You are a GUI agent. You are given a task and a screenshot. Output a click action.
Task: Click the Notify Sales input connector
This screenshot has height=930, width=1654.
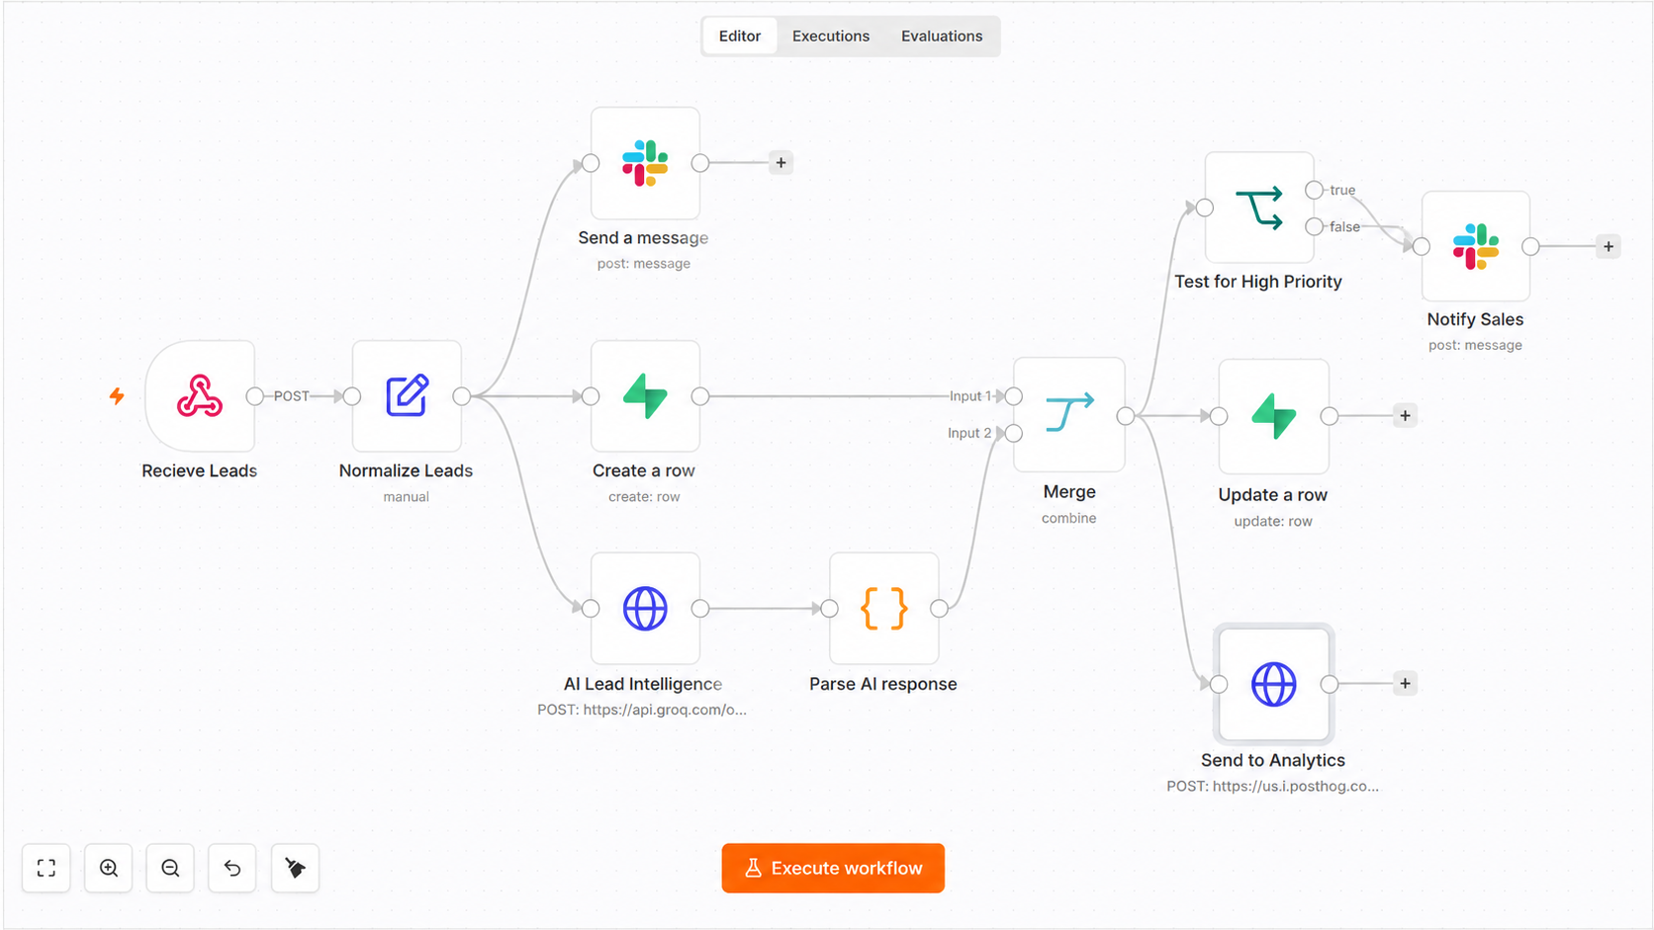pyautogui.click(x=1422, y=246)
